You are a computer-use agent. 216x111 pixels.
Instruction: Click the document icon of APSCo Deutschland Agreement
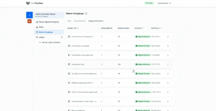[69, 92]
